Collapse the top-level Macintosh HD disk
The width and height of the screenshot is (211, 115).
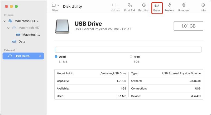[x=4, y=21]
